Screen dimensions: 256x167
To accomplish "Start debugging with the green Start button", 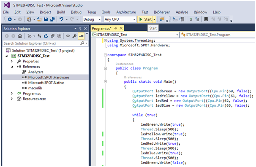I will pyautogui.click(x=145, y=19).
